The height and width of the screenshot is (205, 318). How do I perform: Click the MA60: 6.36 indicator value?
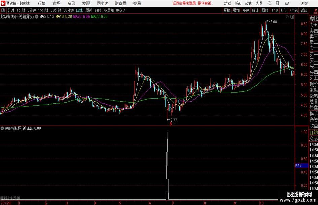click(x=99, y=16)
